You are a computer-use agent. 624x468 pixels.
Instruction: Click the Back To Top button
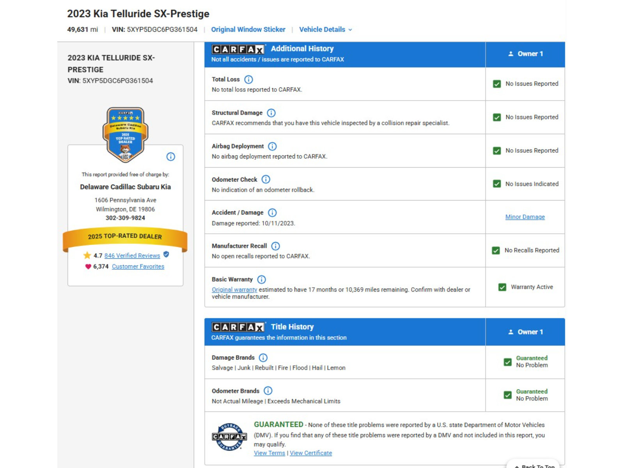534,465
